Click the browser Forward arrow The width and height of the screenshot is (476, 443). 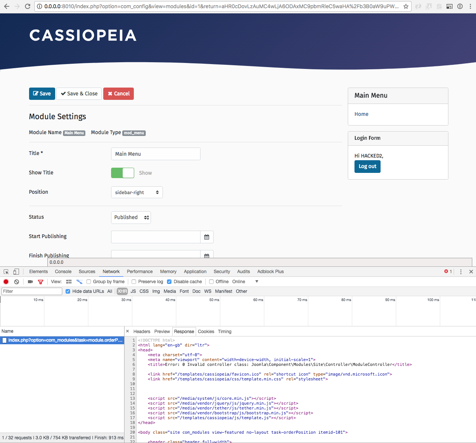click(x=17, y=6)
